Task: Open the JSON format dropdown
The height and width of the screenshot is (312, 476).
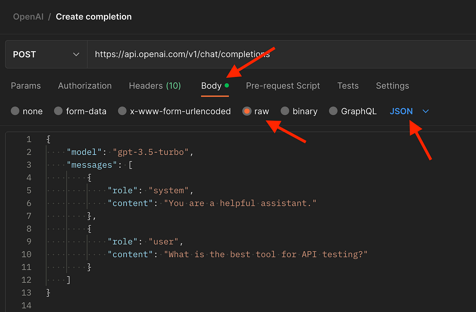Action: click(409, 111)
